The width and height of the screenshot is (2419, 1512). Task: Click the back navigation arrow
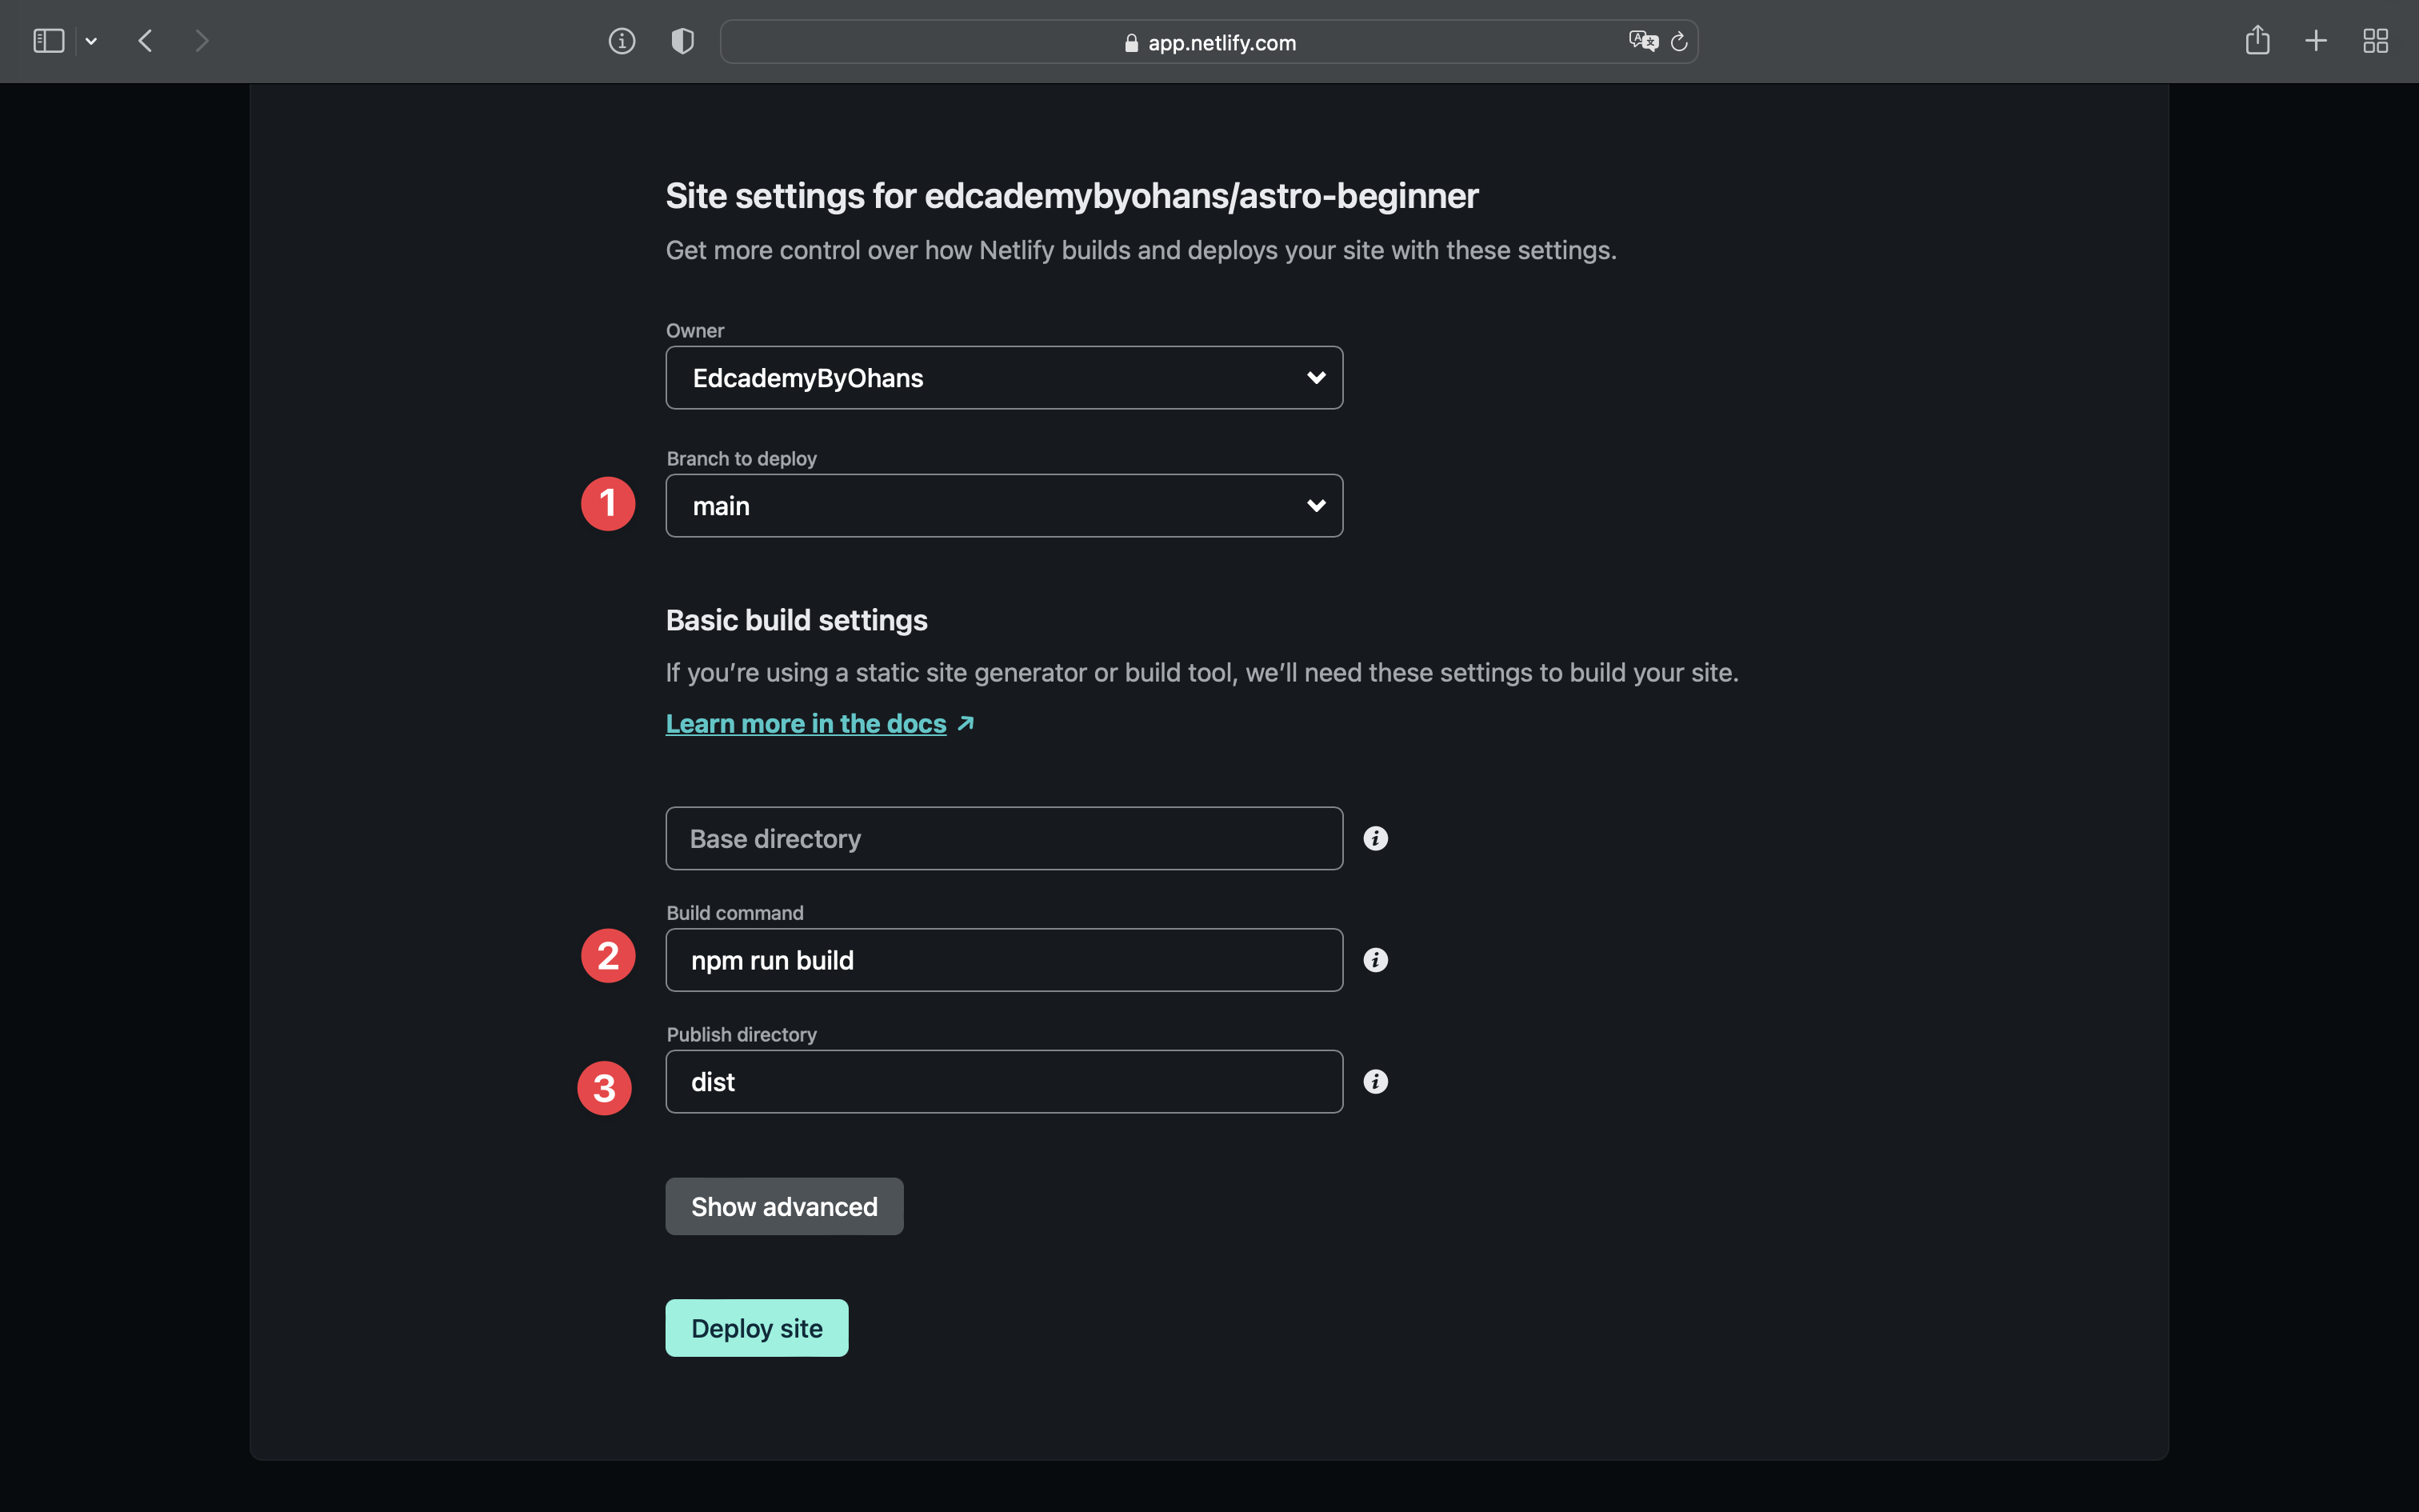pos(146,41)
